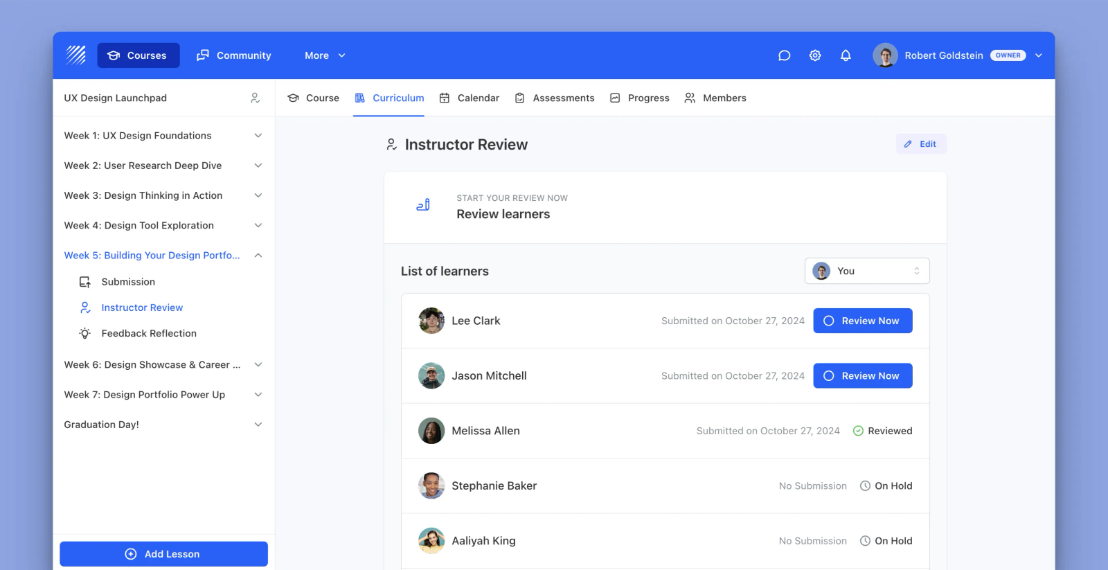Image resolution: width=1108 pixels, height=570 pixels.
Task: Click the Progress chart icon
Action: [x=615, y=98]
